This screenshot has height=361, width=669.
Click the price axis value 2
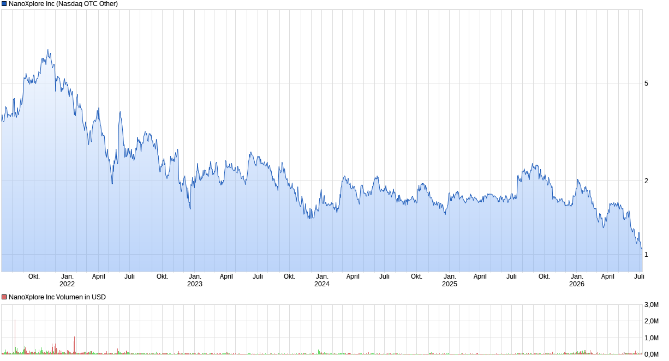click(647, 181)
